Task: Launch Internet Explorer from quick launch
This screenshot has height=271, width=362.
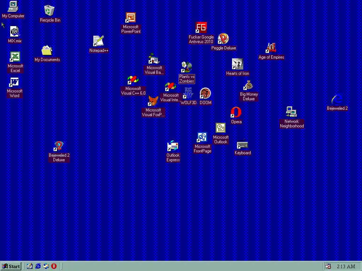Action: click(38, 266)
